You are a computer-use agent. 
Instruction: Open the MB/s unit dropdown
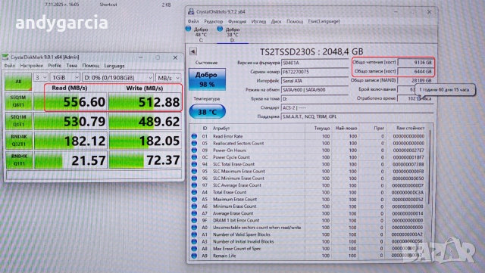pos(168,78)
